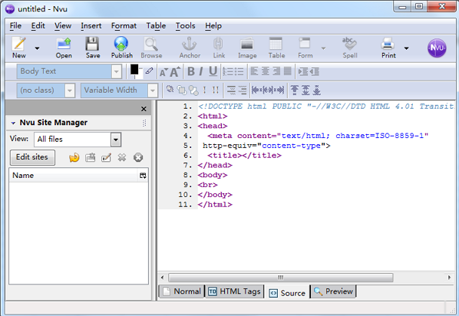Click the horizontal scrollbar in the source editor
This screenshot has width=459, height=316.
point(281,277)
